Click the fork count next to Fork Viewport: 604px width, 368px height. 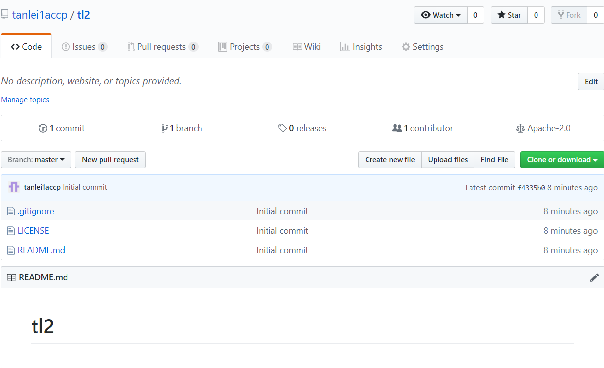[x=596, y=15]
